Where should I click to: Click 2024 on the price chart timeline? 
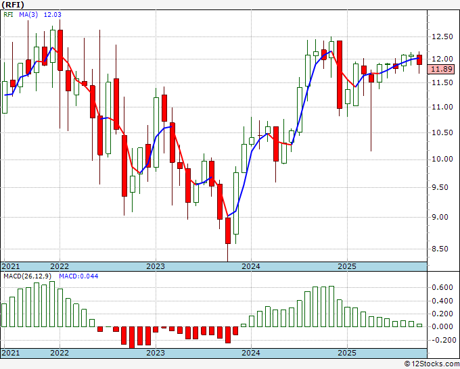[x=251, y=266]
